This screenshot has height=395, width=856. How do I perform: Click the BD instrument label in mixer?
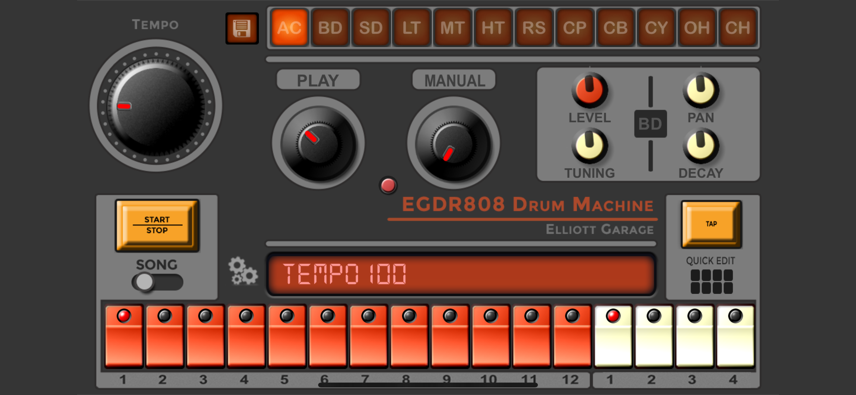650,124
